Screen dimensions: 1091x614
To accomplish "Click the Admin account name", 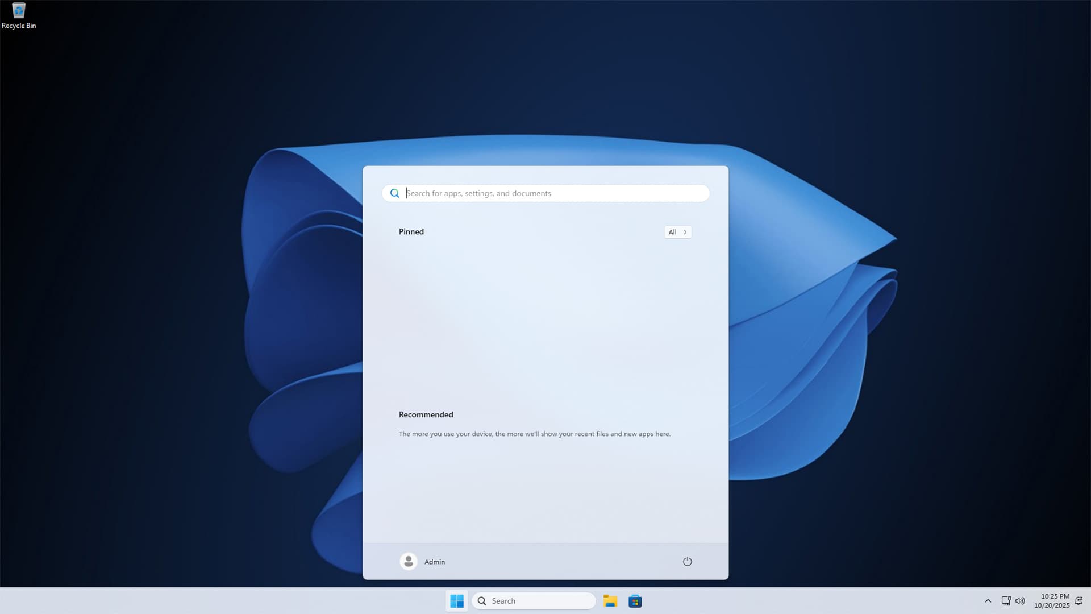I will click(x=435, y=562).
